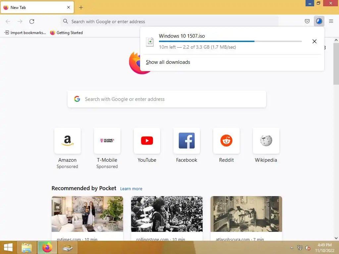Go back one page
This screenshot has height=254, width=339.
pos(8,21)
